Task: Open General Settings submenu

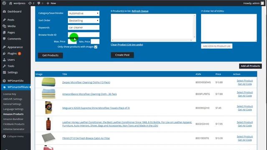Action: click(12, 104)
